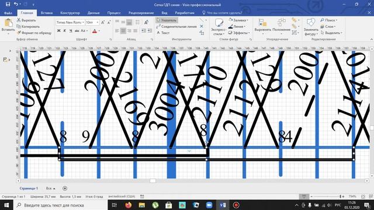Image resolution: width=374 pixels, height=210 pixels.
Task: Open the Разработчик tab
Action: coord(185,13)
